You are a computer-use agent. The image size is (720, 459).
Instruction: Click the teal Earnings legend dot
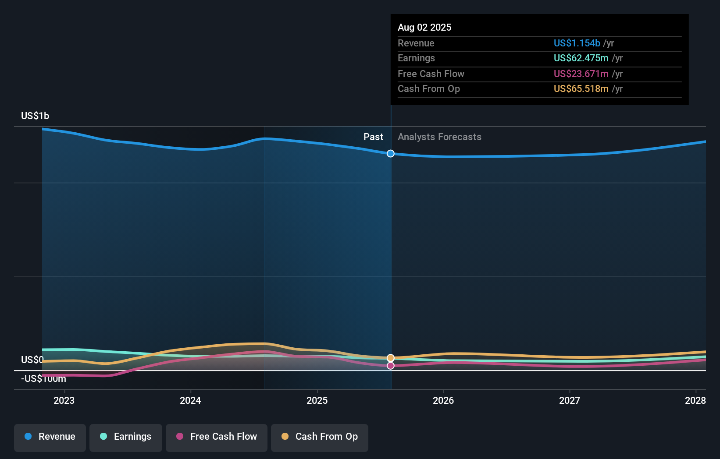pyautogui.click(x=103, y=436)
